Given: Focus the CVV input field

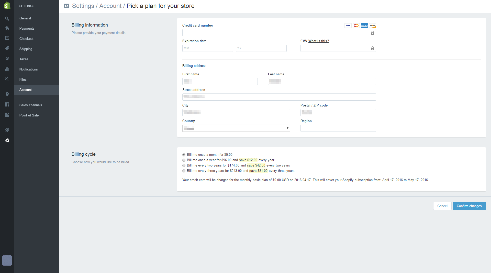Looking at the screenshot, I should (x=338, y=48).
